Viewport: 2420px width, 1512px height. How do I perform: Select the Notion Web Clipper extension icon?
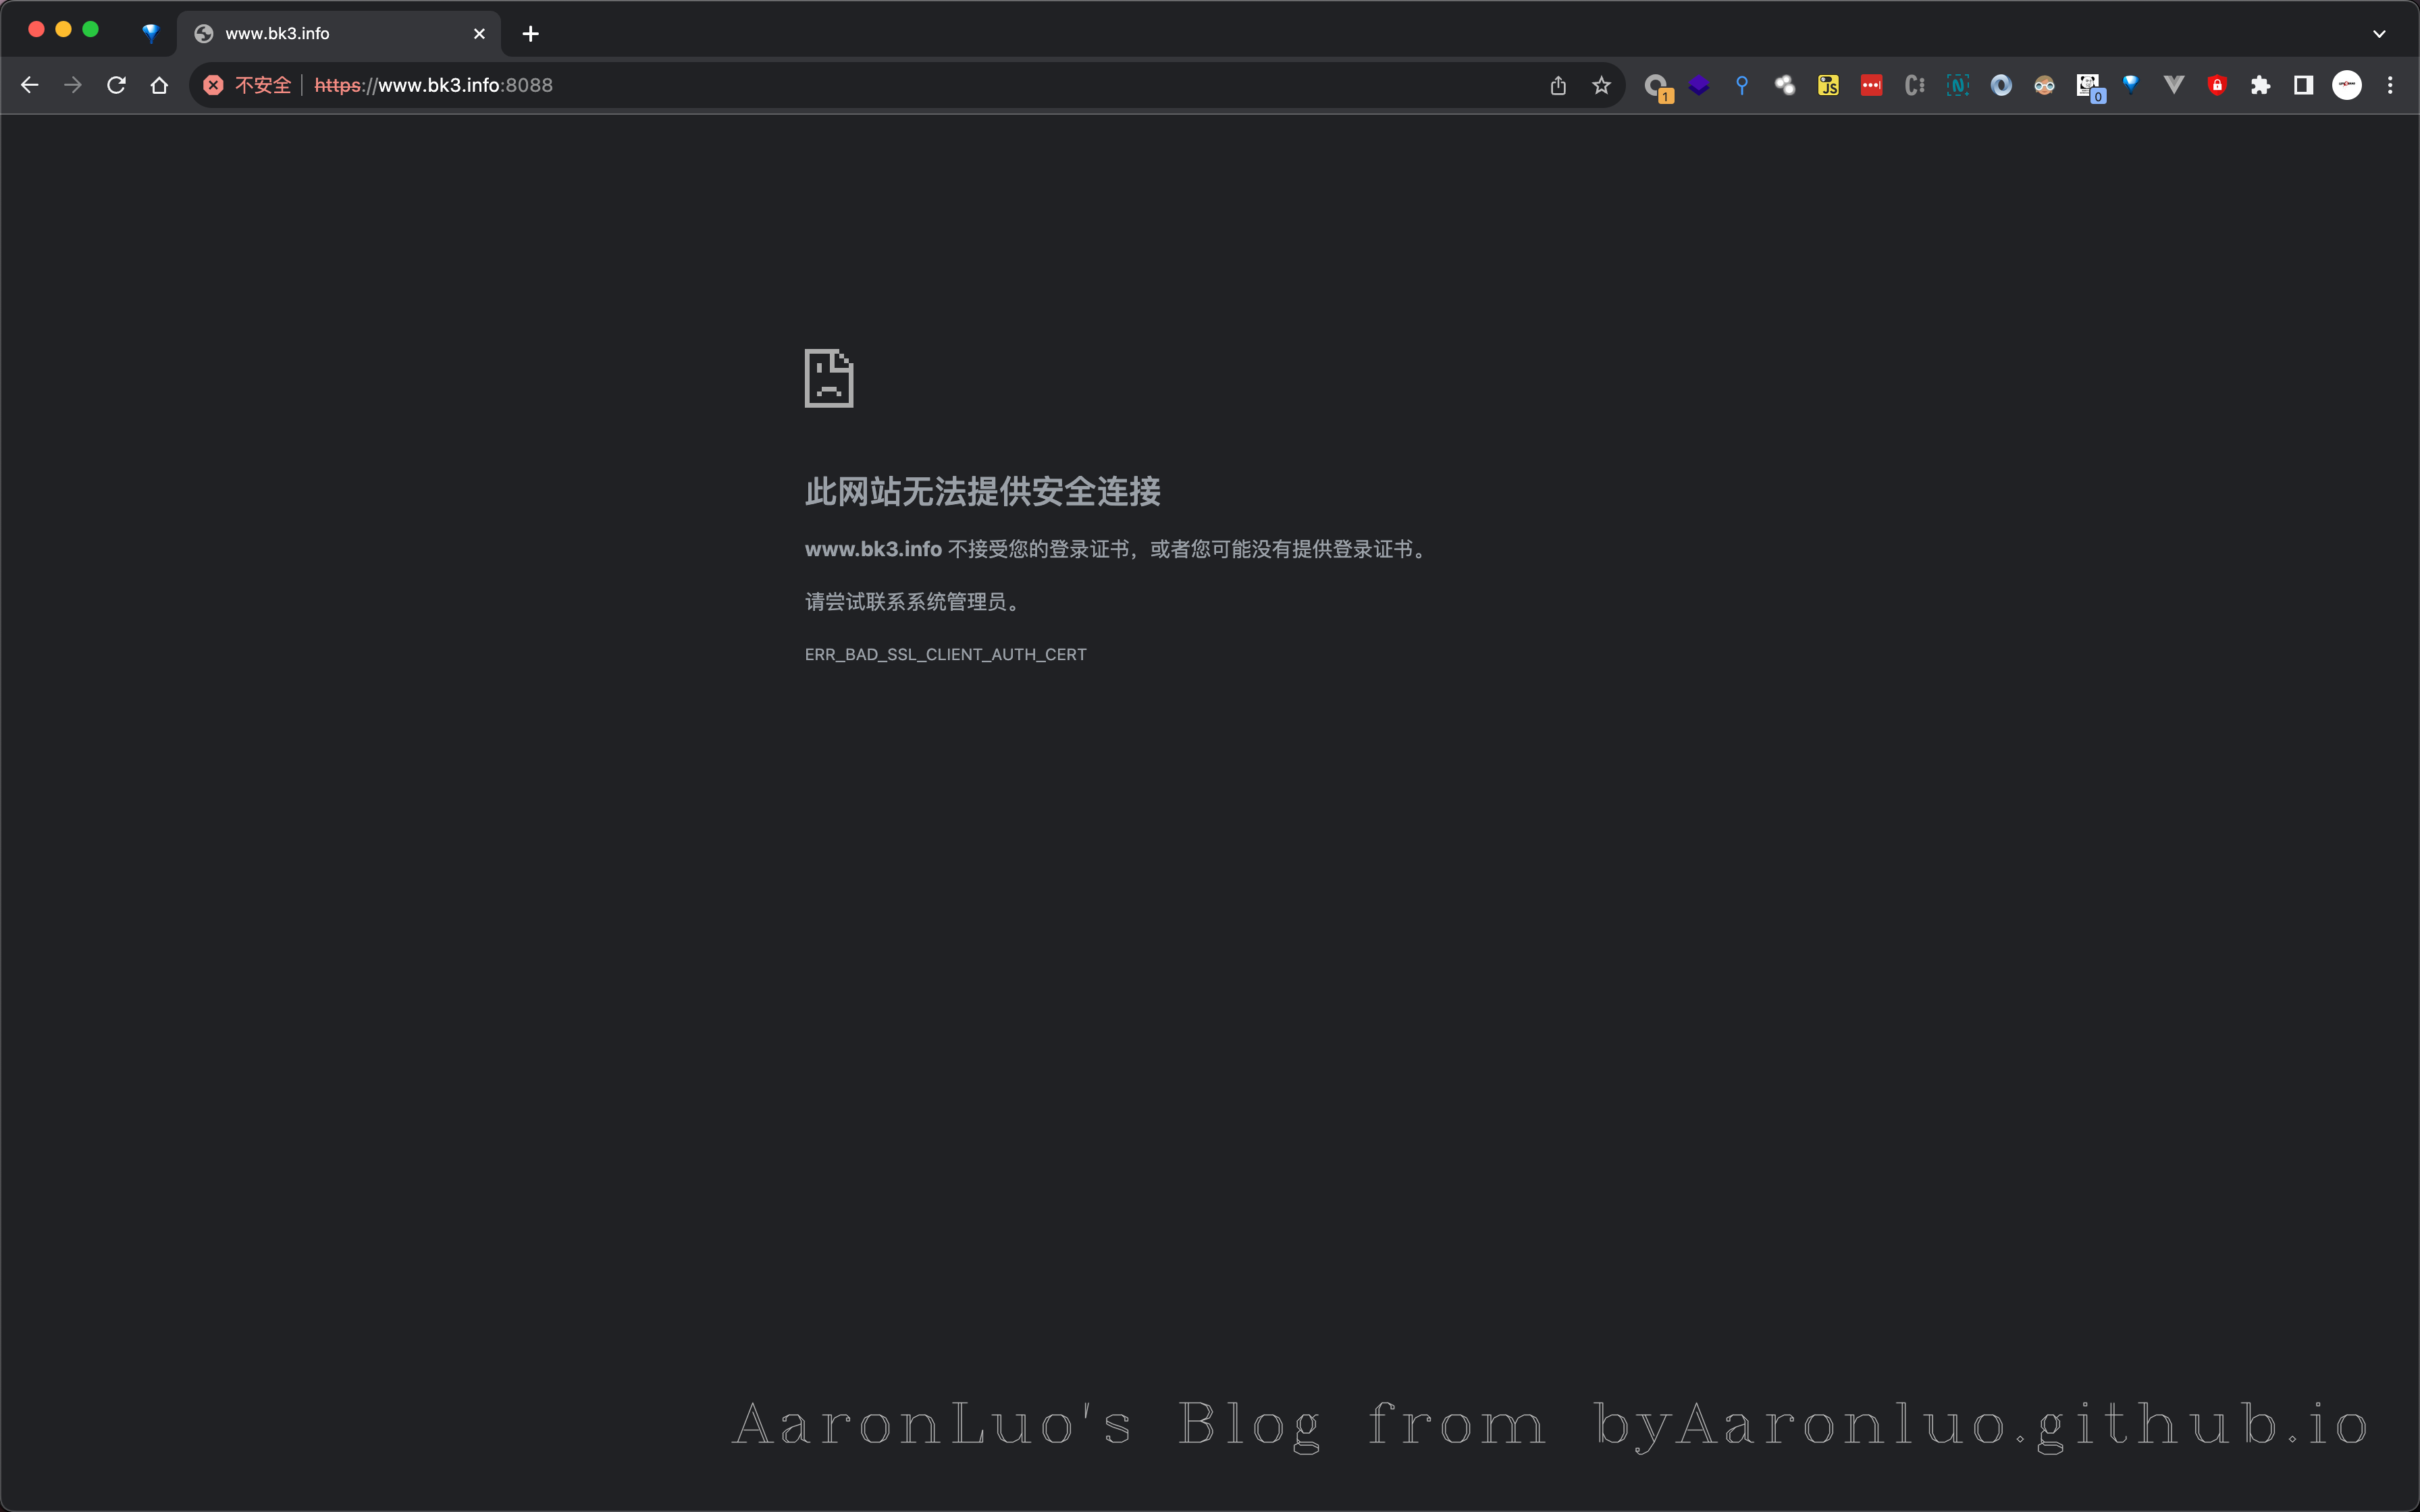click(1957, 85)
